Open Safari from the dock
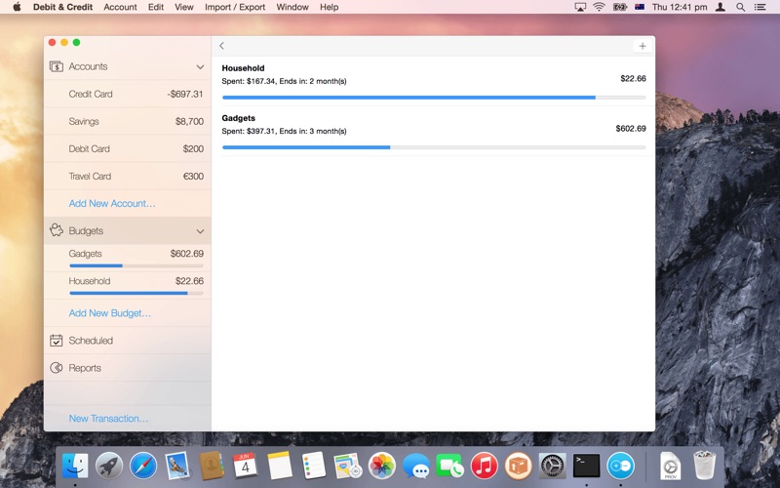The width and height of the screenshot is (780, 488). 143,466
